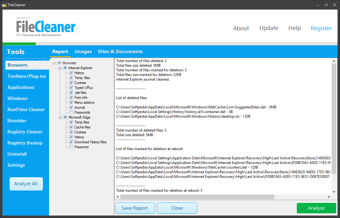
Task: Click 'List of files marked for deletion at reboot:'
Action: (149, 149)
